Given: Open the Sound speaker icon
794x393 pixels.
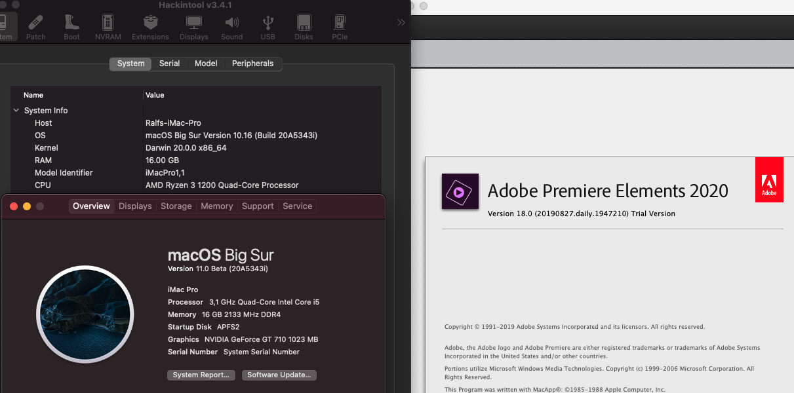Looking at the screenshot, I should tap(232, 28).
